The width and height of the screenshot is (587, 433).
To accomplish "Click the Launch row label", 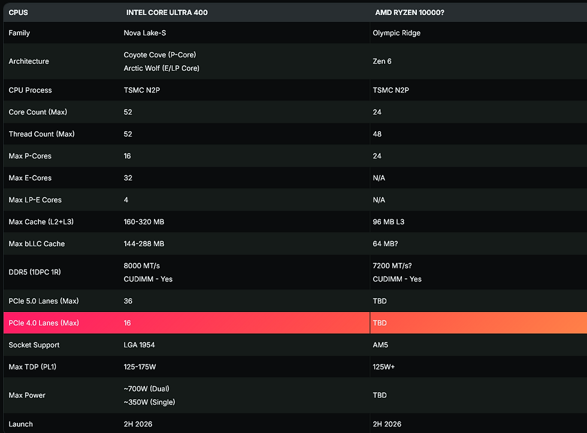I will tap(21, 424).
